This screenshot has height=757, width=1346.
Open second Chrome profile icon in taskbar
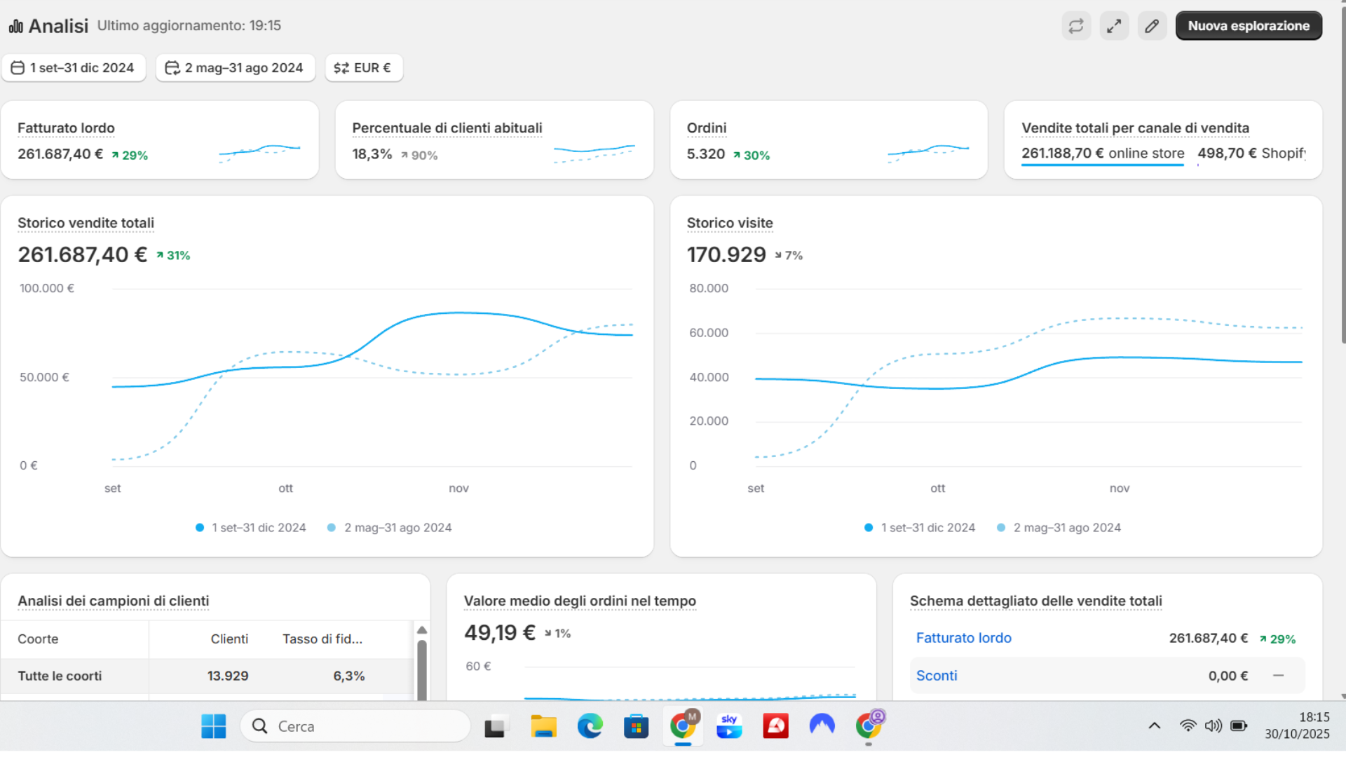(x=869, y=726)
